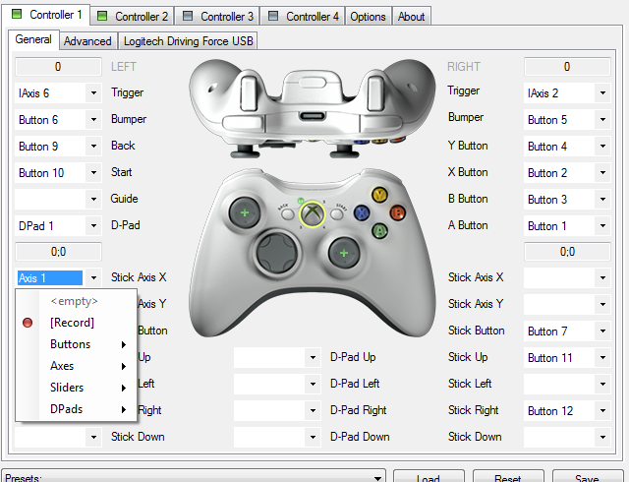The image size is (629, 482).
Task: Click the green status icon on Controller 2 tab
Action: pyautogui.click(x=102, y=16)
